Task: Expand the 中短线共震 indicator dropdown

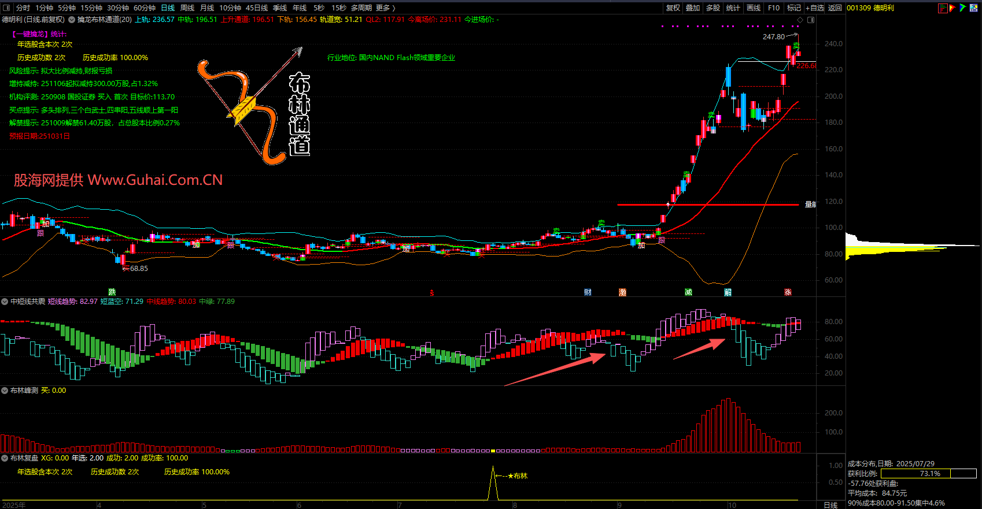Action: [5, 302]
